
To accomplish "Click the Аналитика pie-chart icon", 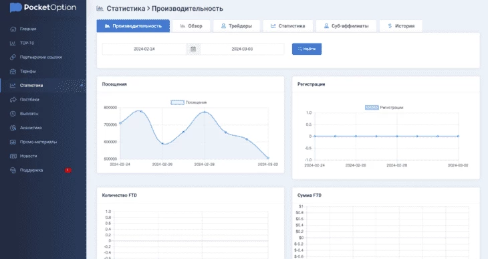I will tap(13, 128).
